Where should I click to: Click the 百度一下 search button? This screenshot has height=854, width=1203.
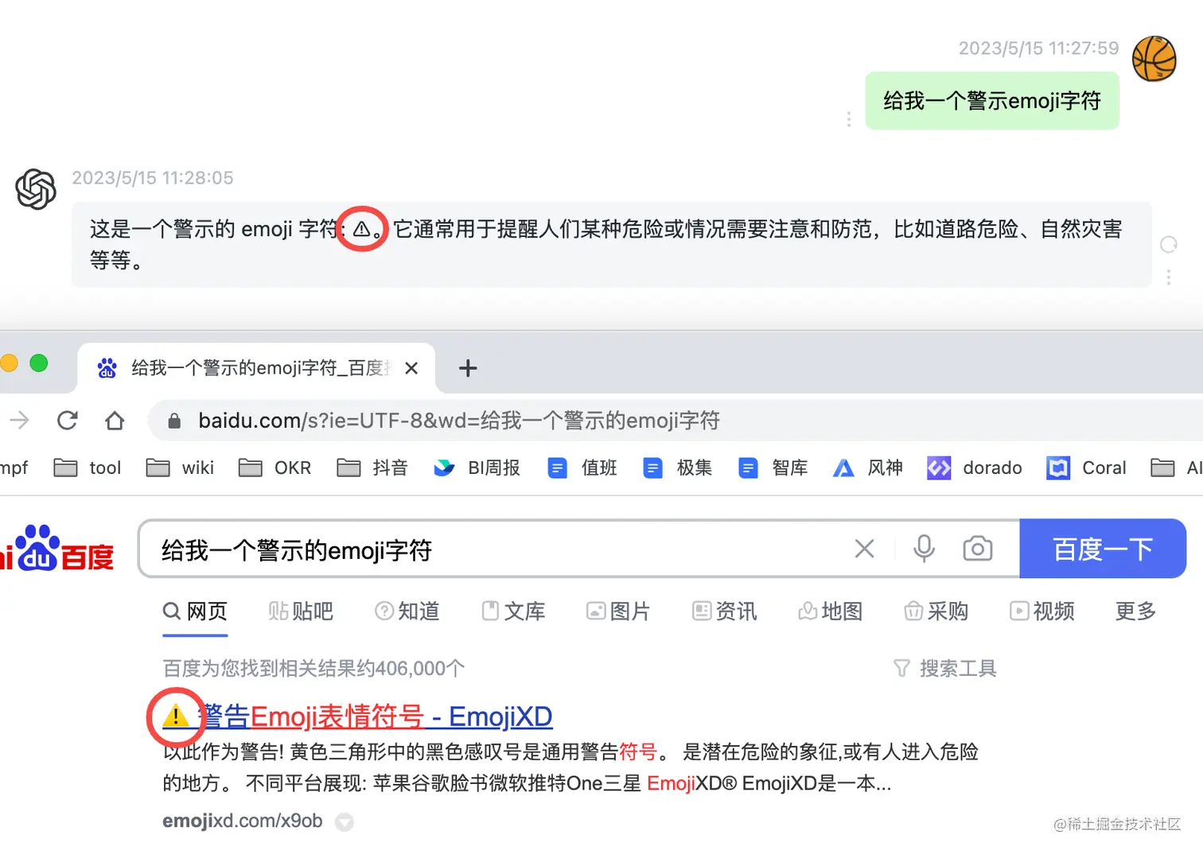1103,549
